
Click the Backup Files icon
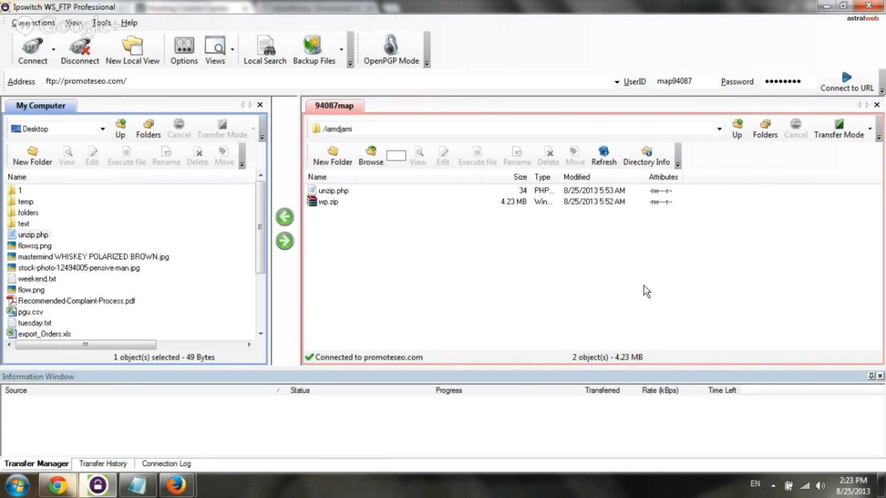[314, 50]
